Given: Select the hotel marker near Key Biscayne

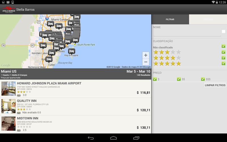Looking at the screenshot, I should pyautogui.click(x=72, y=51).
